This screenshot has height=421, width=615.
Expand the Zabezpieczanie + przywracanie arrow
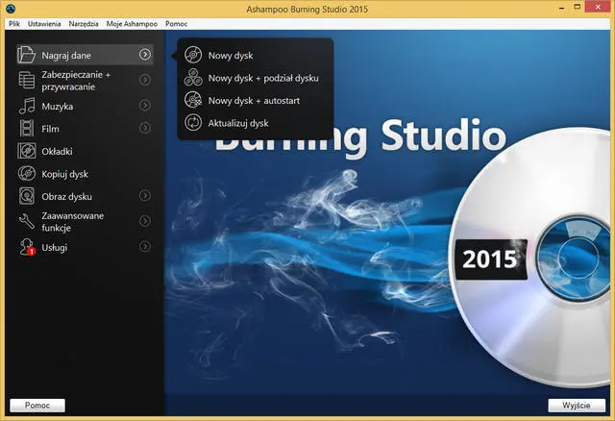(x=145, y=80)
